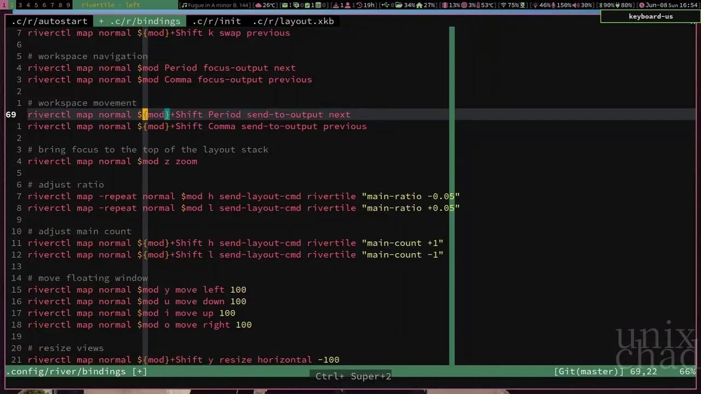Switch to the .c/r/autostart tab
The width and height of the screenshot is (701, 394).
pyautogui.click(x=49, y=21)
